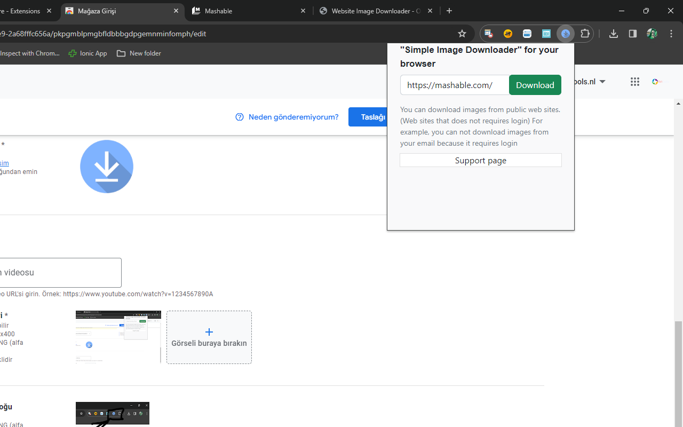Open a new tab with the plus button
Screen dimensions: 683x427
click(449, 11)
